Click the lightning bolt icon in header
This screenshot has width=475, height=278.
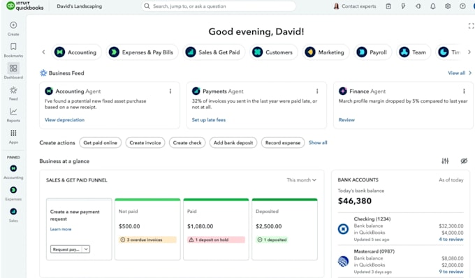pyautogui.click(x=403, y=6)
